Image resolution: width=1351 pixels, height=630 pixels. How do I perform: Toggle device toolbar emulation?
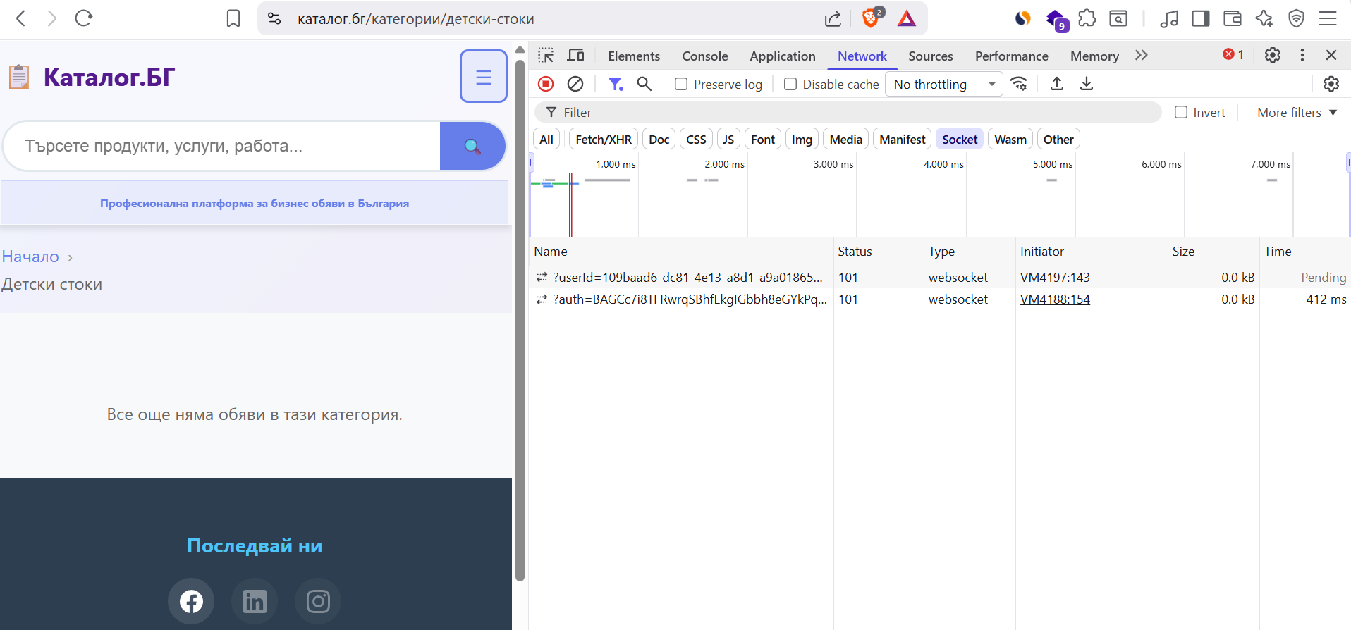click(x=576, y=56)
